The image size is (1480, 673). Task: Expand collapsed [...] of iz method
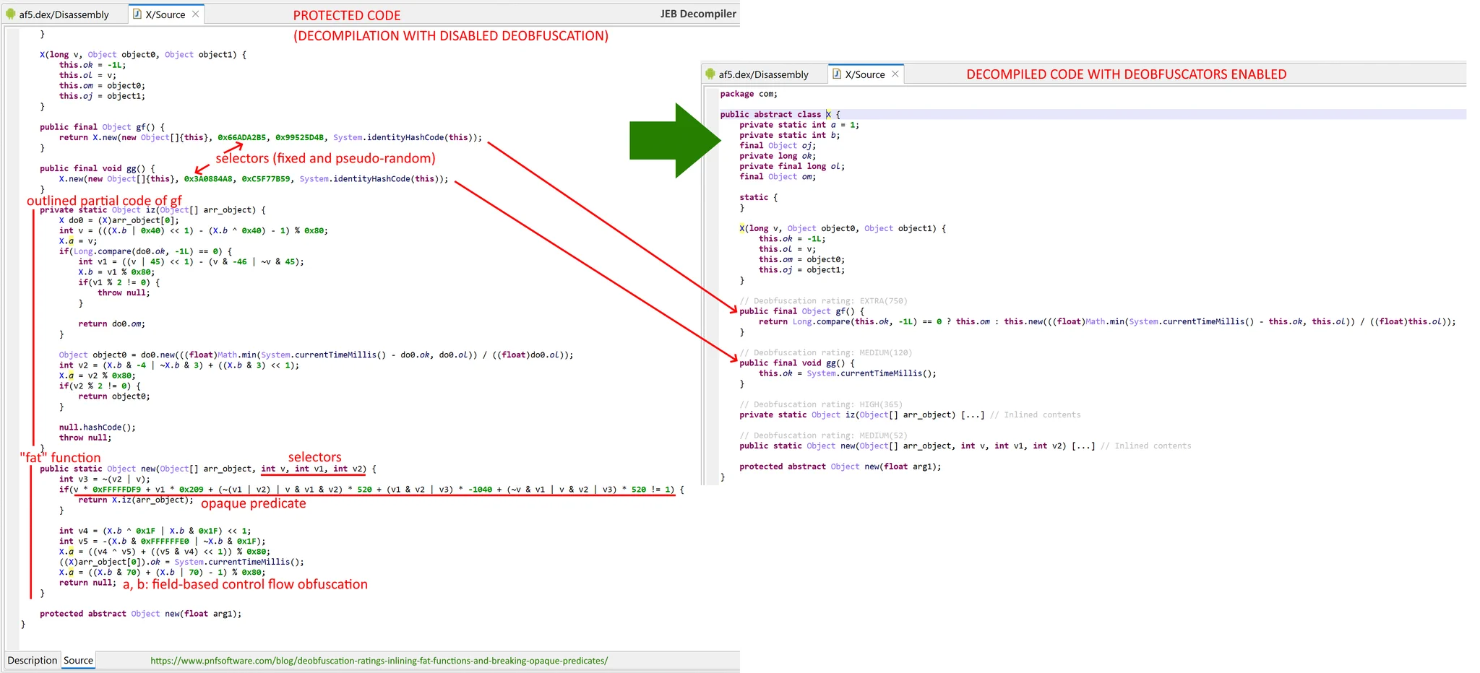972,415
